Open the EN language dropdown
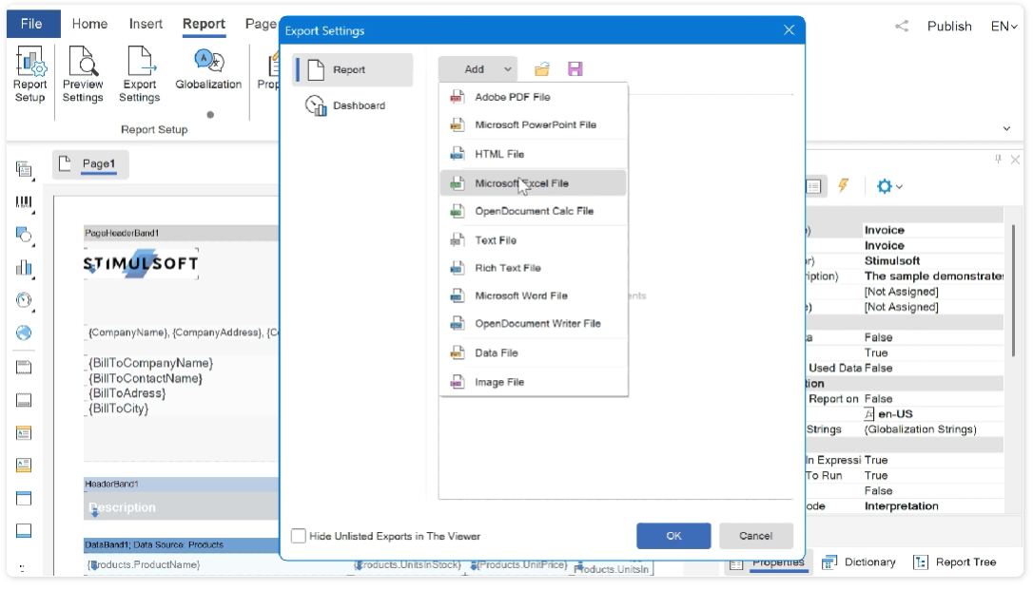This screenshot has height=590, width=1033. pyautogui.click(x=1004, y=27)
